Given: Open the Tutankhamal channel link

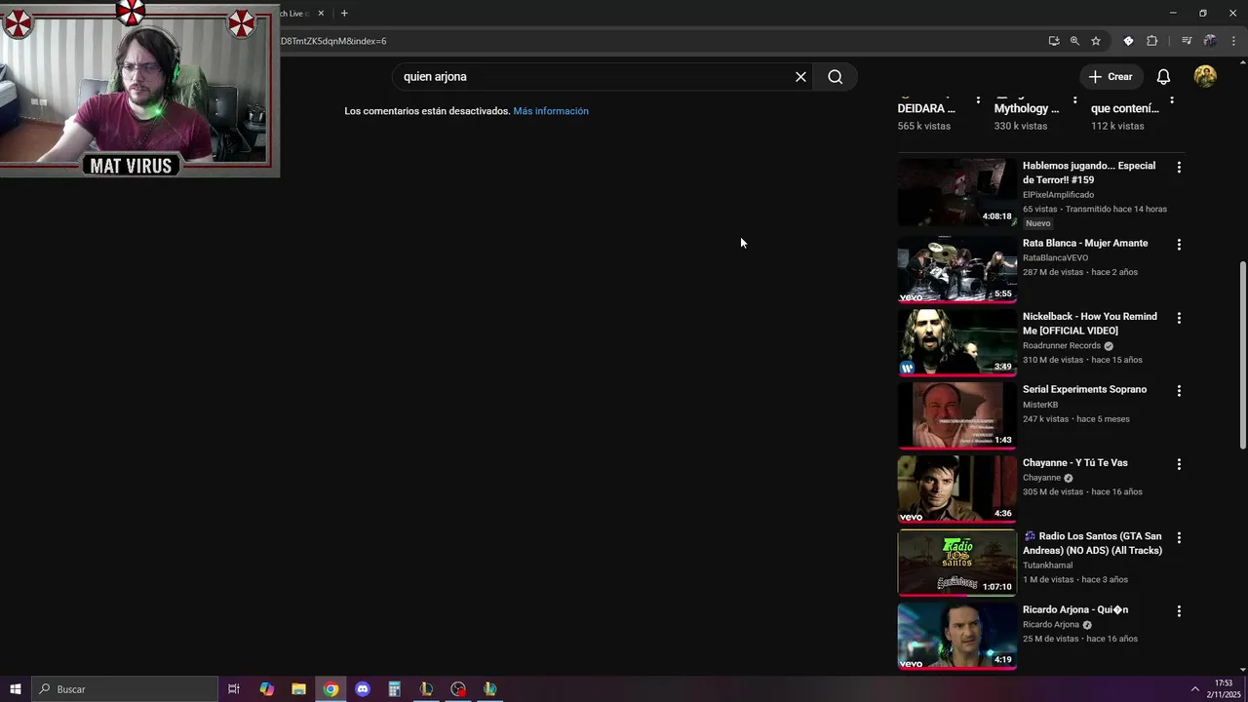Looking at the screenshot, I should [1047, 565].
